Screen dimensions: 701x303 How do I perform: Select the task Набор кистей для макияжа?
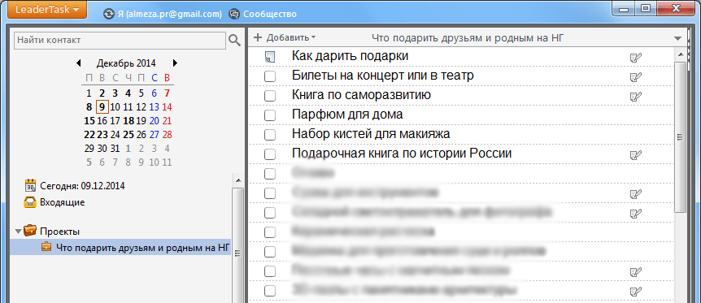click(371, 134)
